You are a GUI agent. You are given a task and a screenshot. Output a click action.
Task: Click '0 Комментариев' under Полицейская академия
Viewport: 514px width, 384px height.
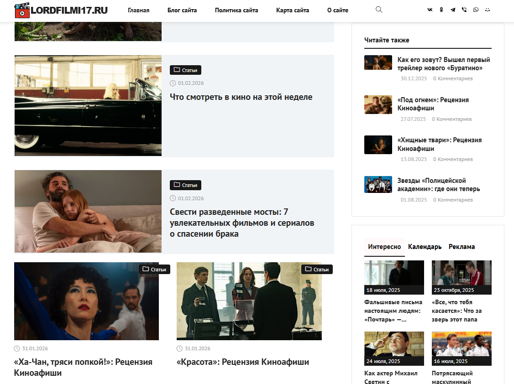click(453, 200)
